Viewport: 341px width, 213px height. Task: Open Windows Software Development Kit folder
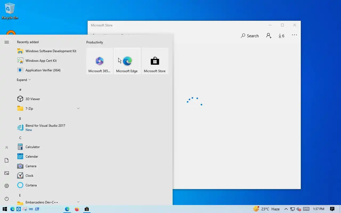[x=48, y=51]
